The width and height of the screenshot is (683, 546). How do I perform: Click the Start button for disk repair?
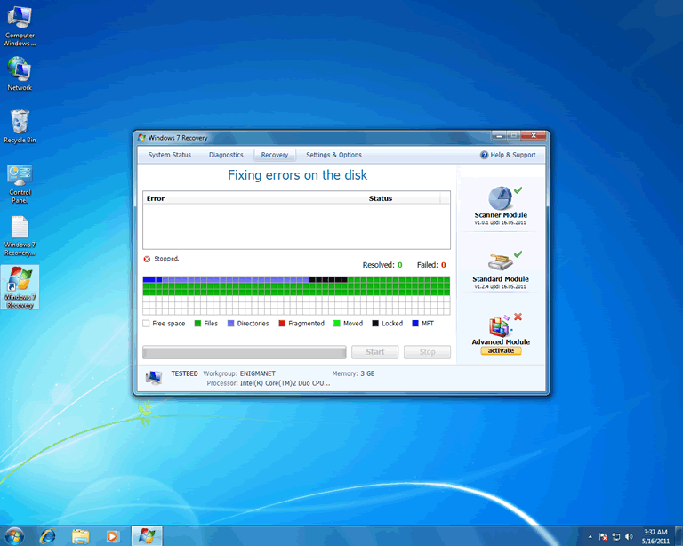point(374,352)
